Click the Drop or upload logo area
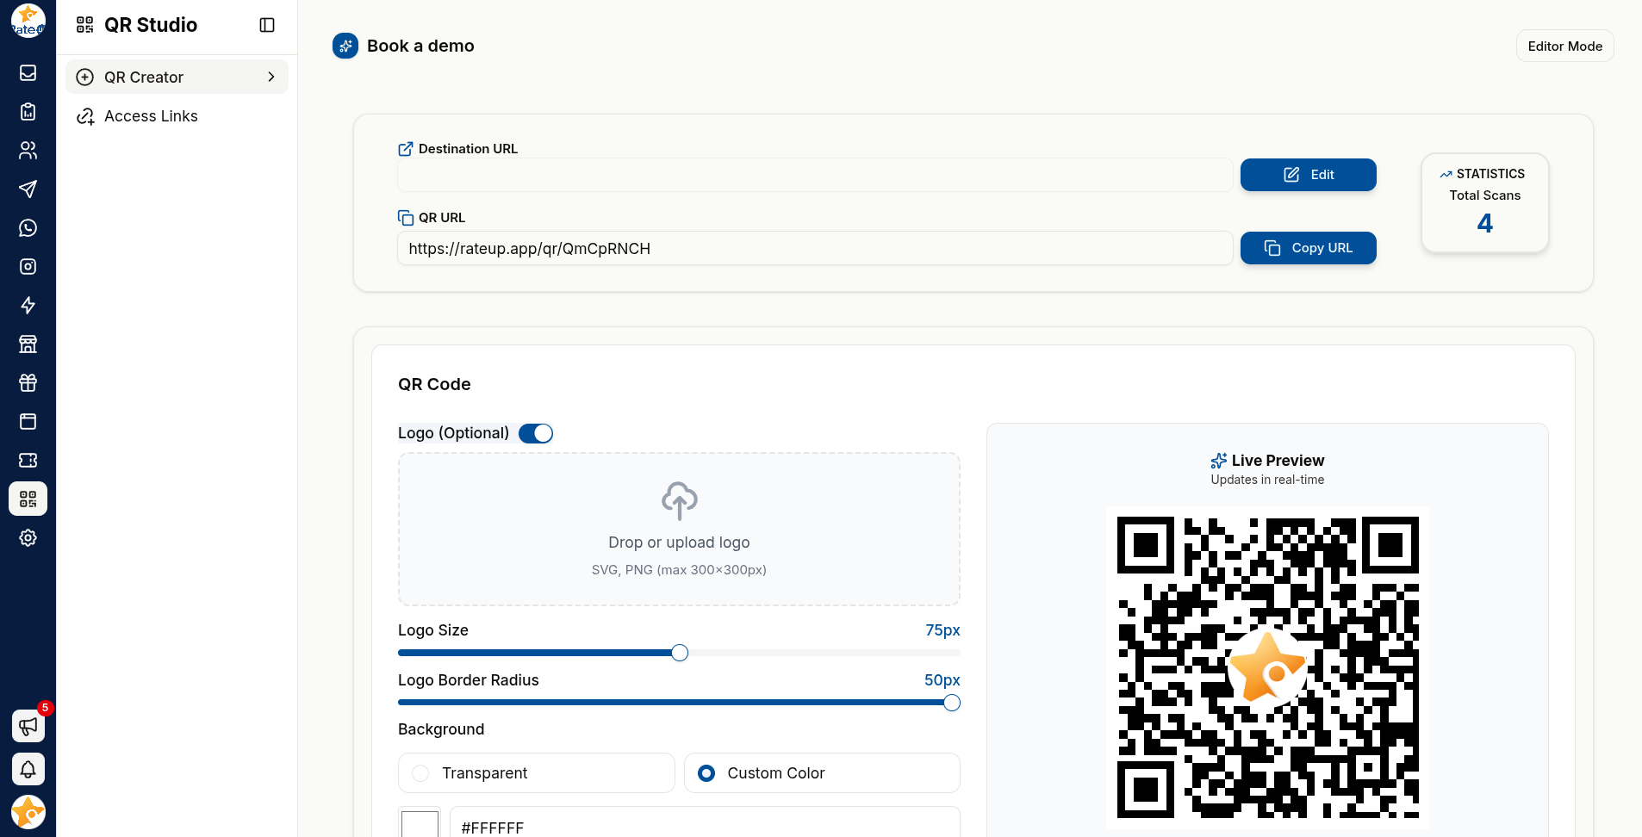 [x=679, y=529]
